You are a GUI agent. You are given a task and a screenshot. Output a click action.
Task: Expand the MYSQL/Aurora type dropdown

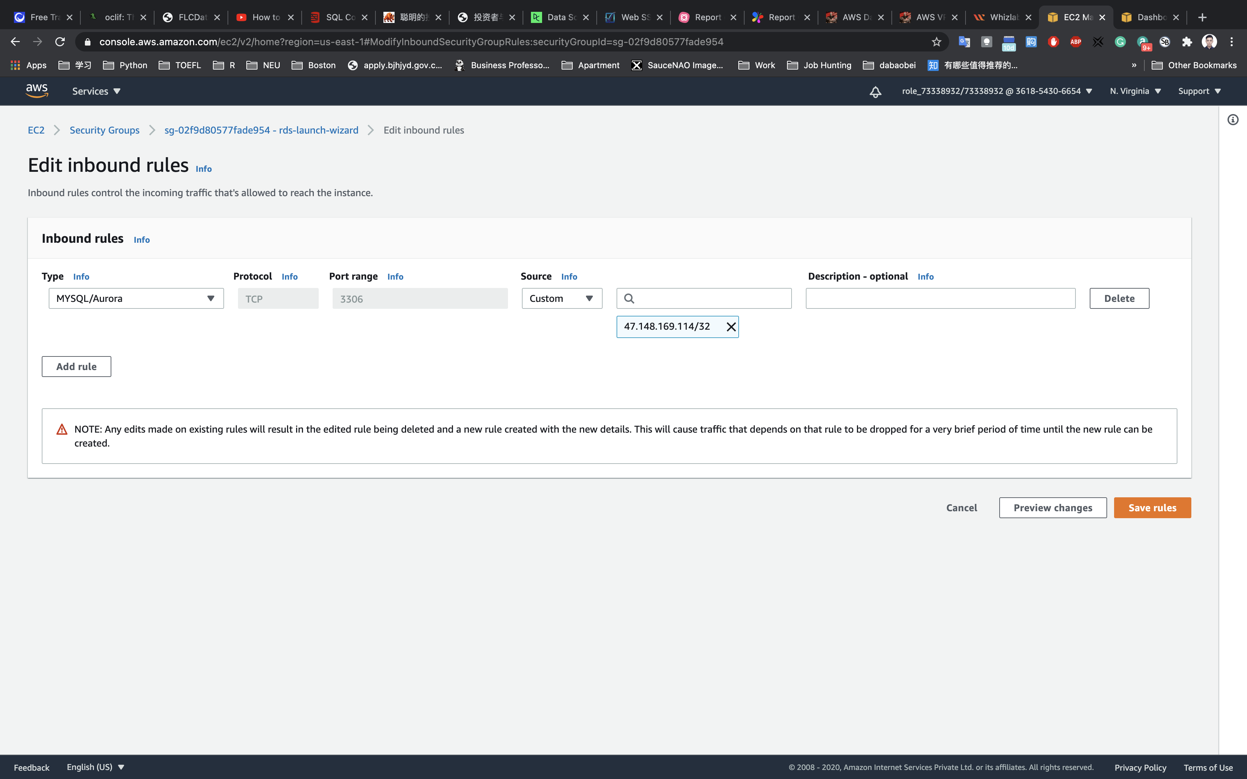point(136,298)
